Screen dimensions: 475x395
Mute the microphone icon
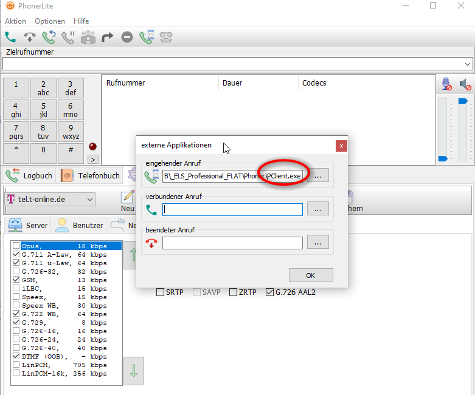(x=447, y=84)
